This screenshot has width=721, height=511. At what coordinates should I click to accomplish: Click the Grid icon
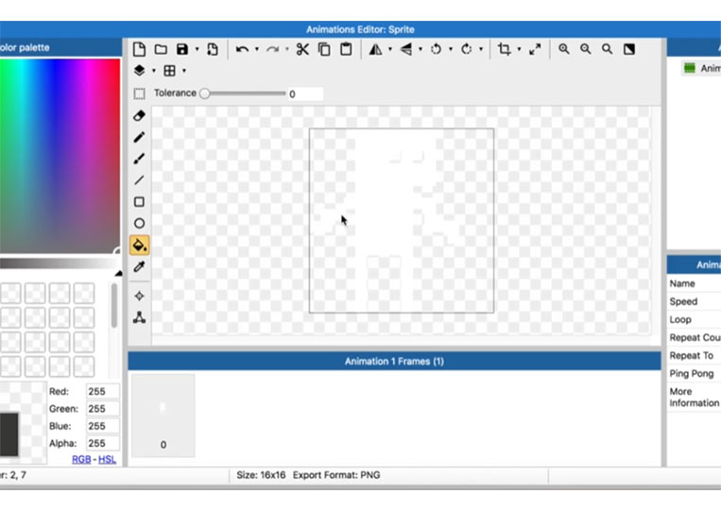click(x=170, y=70)
